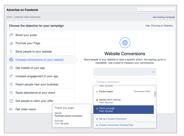This screenshot has width=184, height=136.
Task: Choose Reach people near your business
Action: [40, 84]
